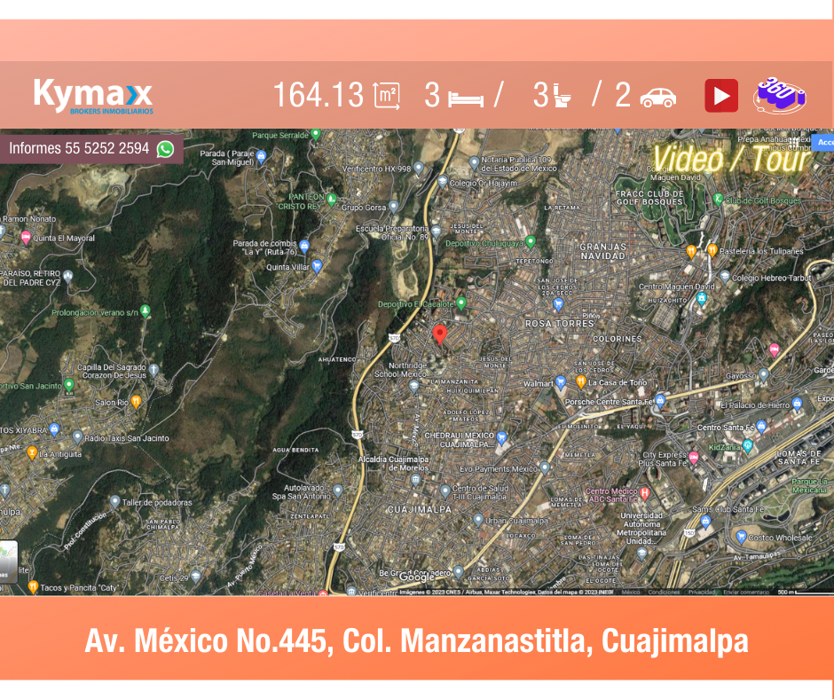Click the 500 m map scale bar
834x699 pixels.
804,592
